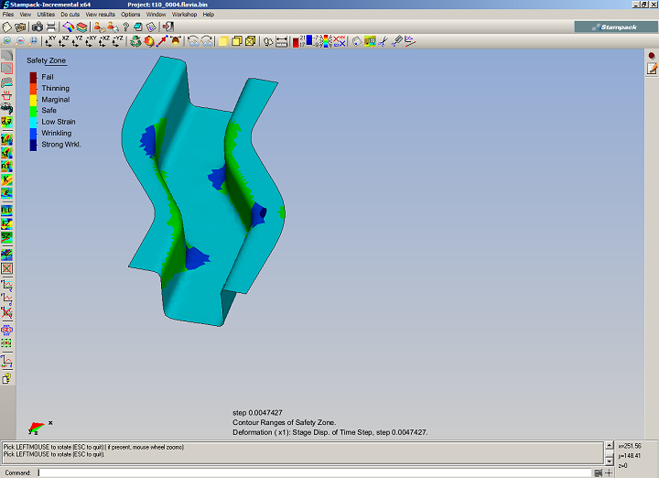Click the help question mark icon
The image size is (659, 478).
[x=124, y=27]
